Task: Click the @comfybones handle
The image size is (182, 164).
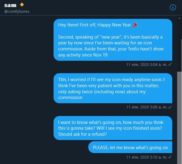Action: [17, 12]
